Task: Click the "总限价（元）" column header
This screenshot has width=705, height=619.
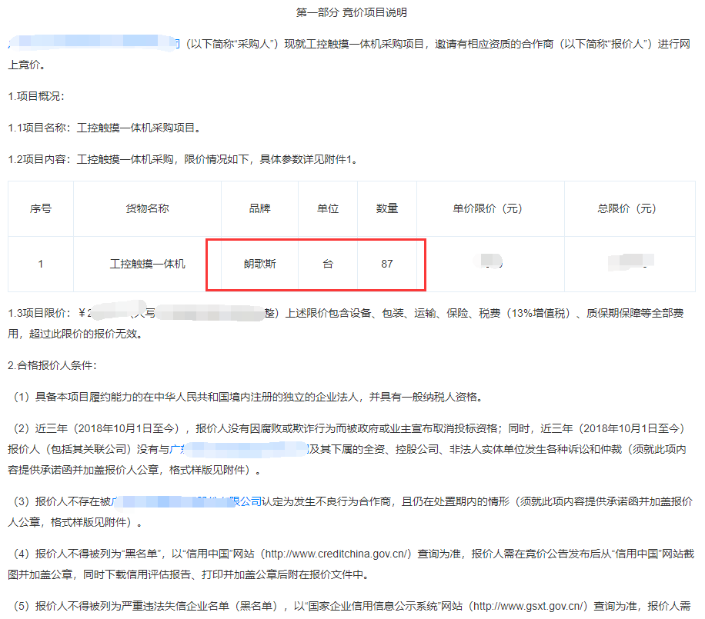Action: [x=629, y=209]
